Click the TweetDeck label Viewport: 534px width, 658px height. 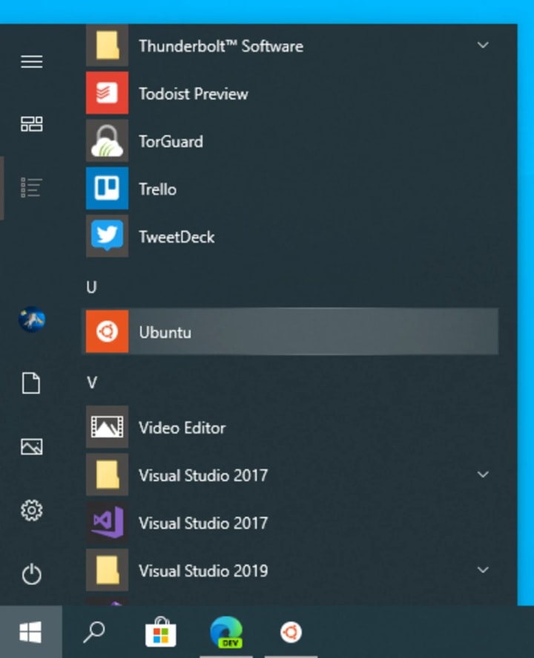(x=177, y=237)
